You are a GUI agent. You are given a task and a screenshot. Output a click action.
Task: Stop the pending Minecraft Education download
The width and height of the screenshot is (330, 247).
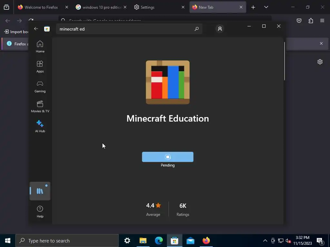168,157
